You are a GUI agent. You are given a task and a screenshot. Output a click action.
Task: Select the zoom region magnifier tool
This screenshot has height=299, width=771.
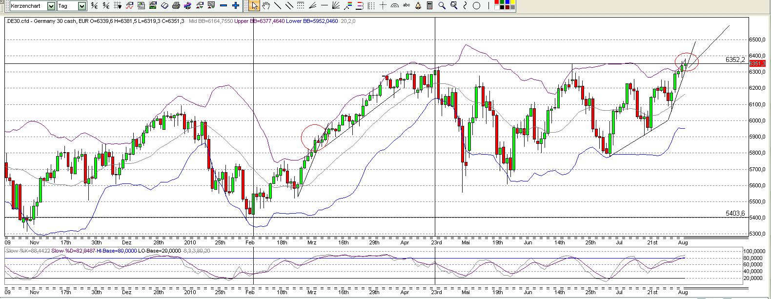(x=453, y=5)
